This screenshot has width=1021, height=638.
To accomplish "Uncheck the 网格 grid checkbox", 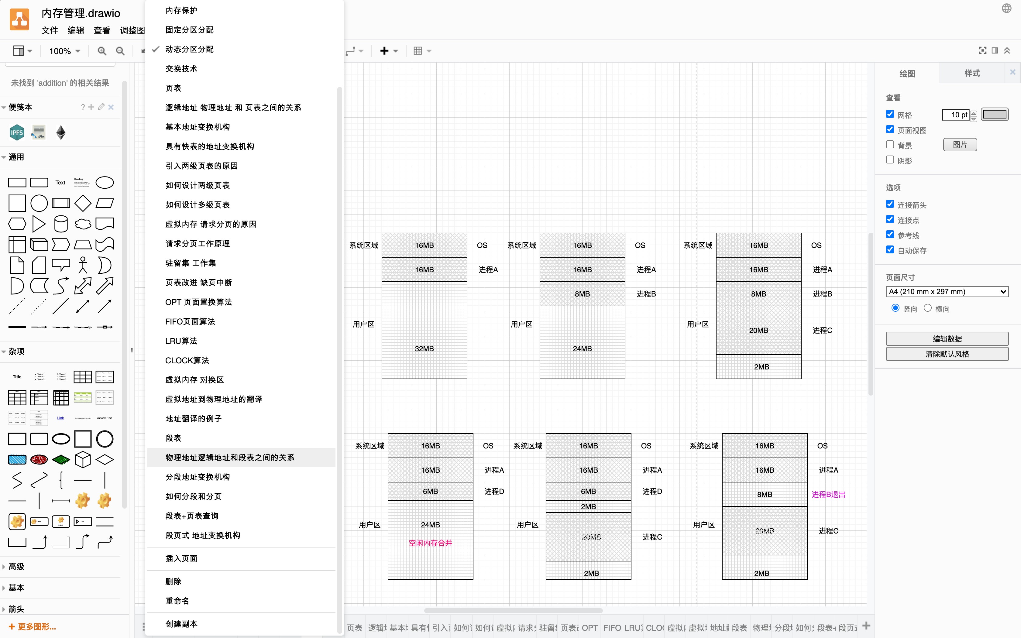I will pos(890,114).
